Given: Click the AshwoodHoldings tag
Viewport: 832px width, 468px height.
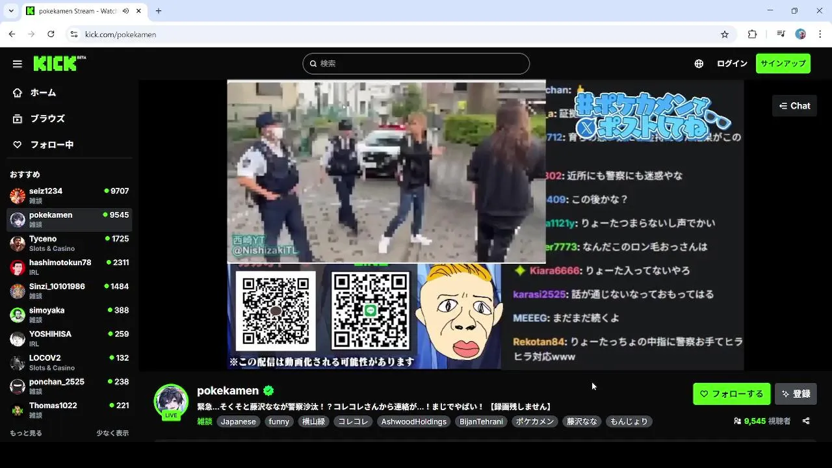Looking at the screenshot, I should [414, 422].
